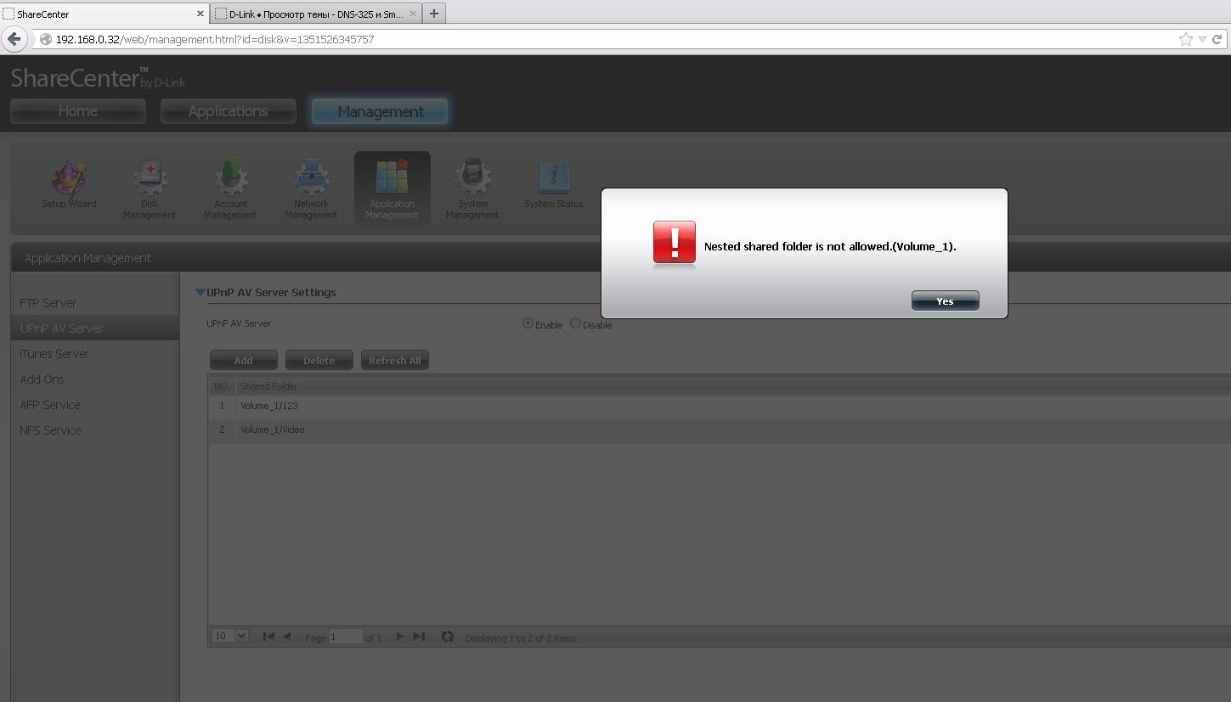Click the NO. column header
This screenshot has height=702, width=1231.
click(222, 386)
